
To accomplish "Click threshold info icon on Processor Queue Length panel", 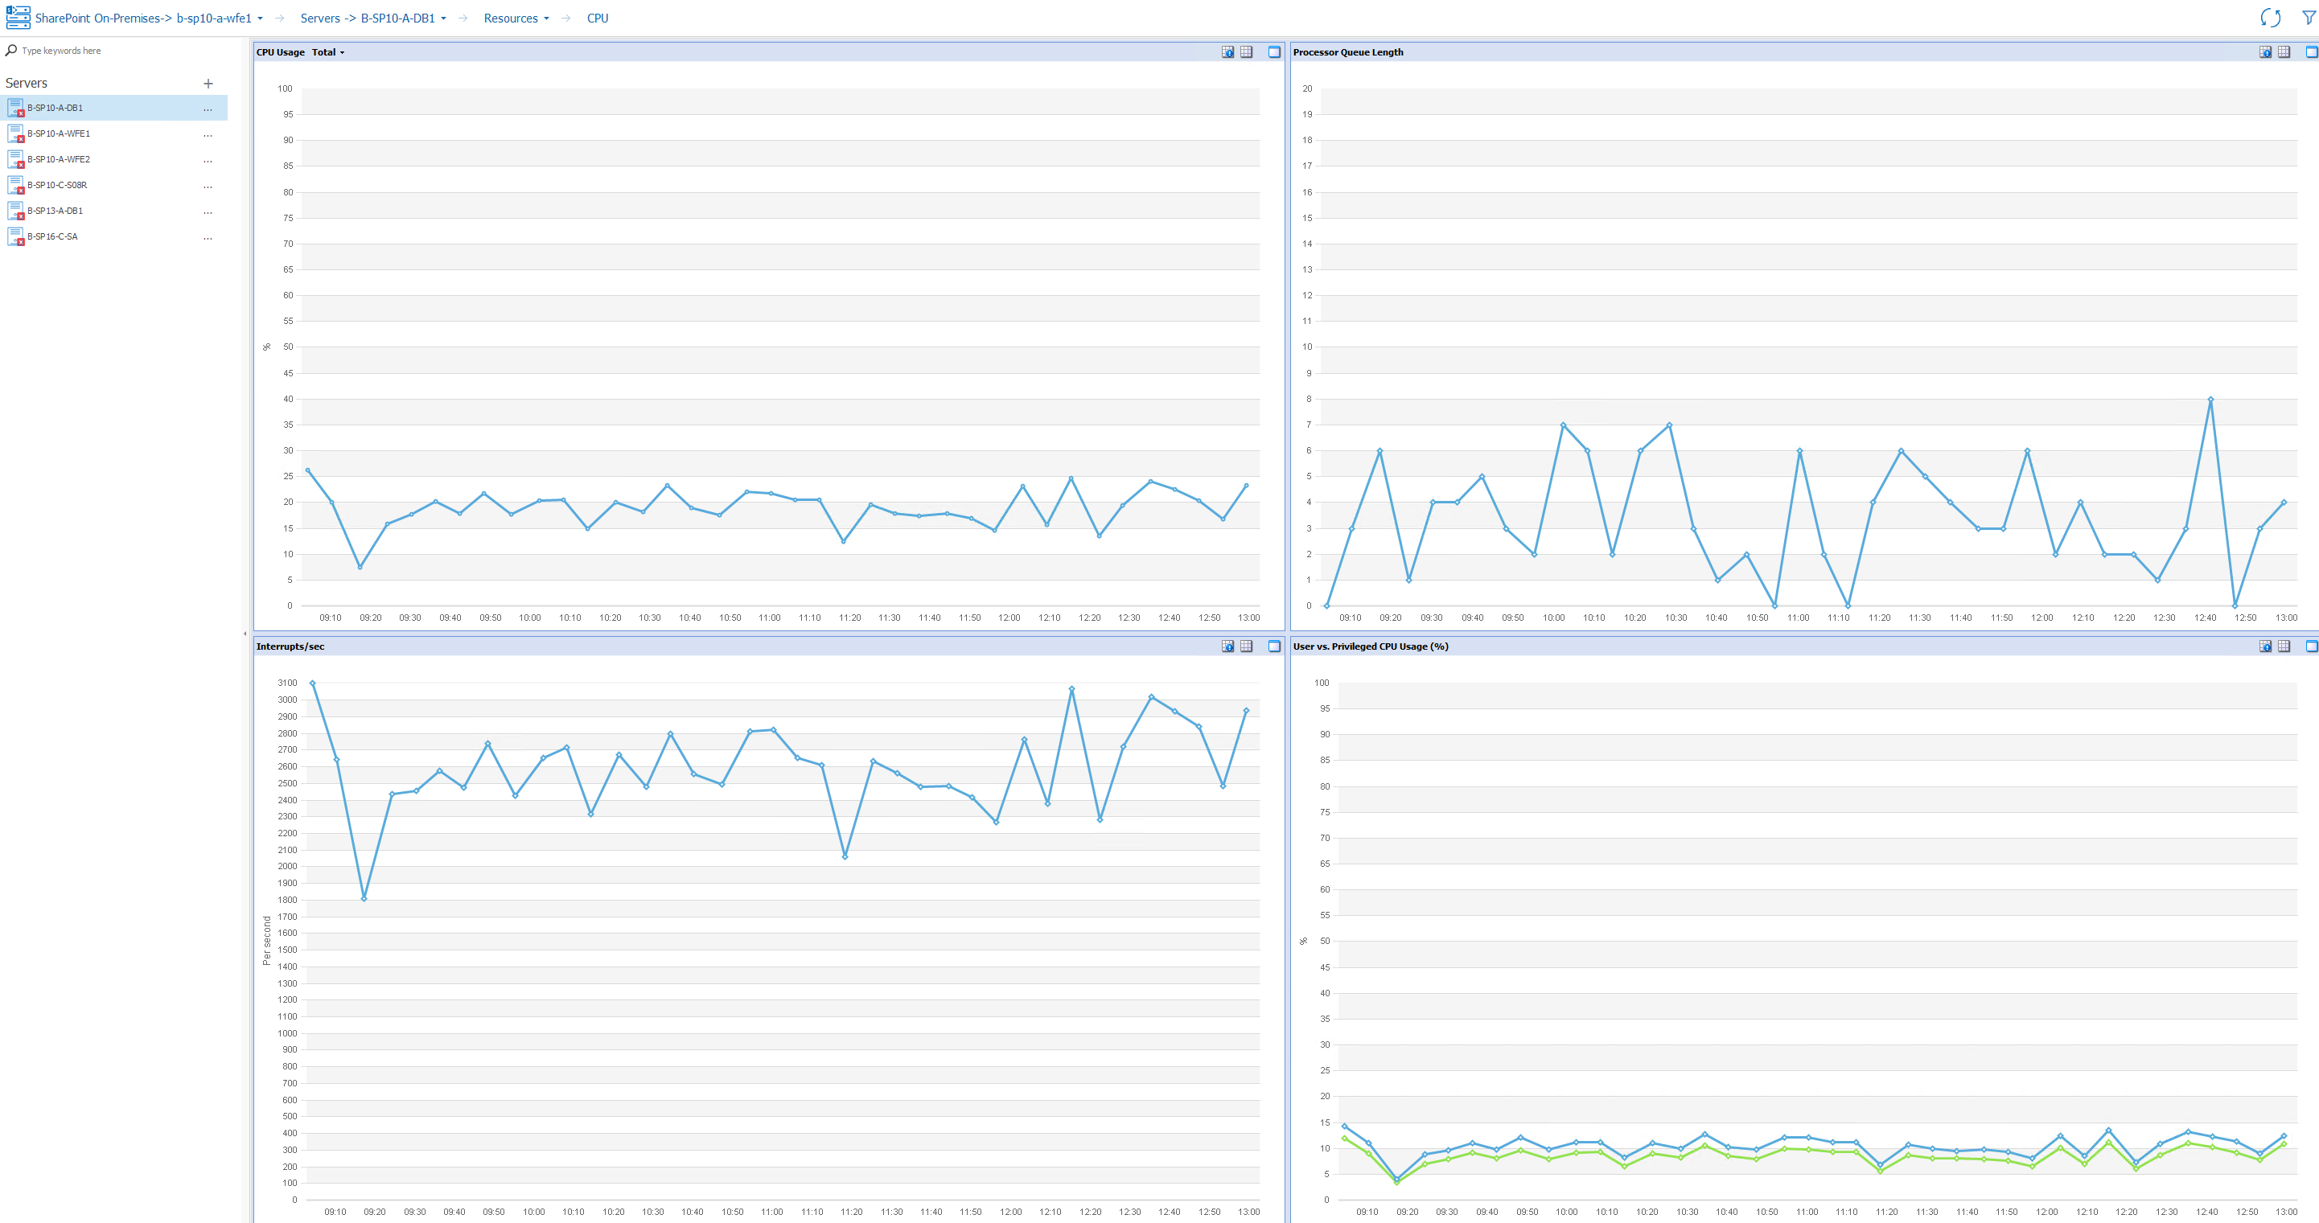I will coord(2264,52).
